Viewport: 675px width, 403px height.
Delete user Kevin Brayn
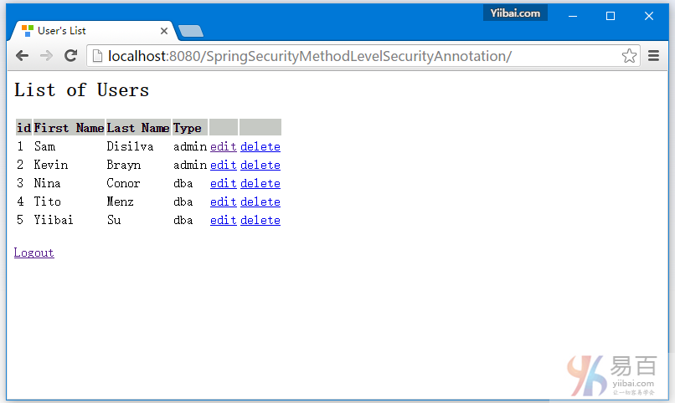coord(260,165)
